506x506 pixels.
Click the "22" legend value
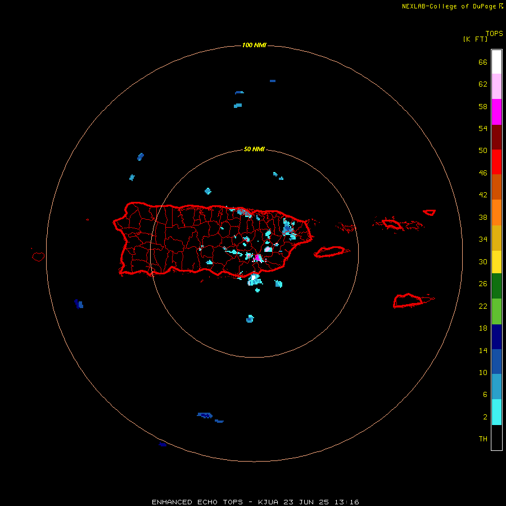[x=483, y=306]
